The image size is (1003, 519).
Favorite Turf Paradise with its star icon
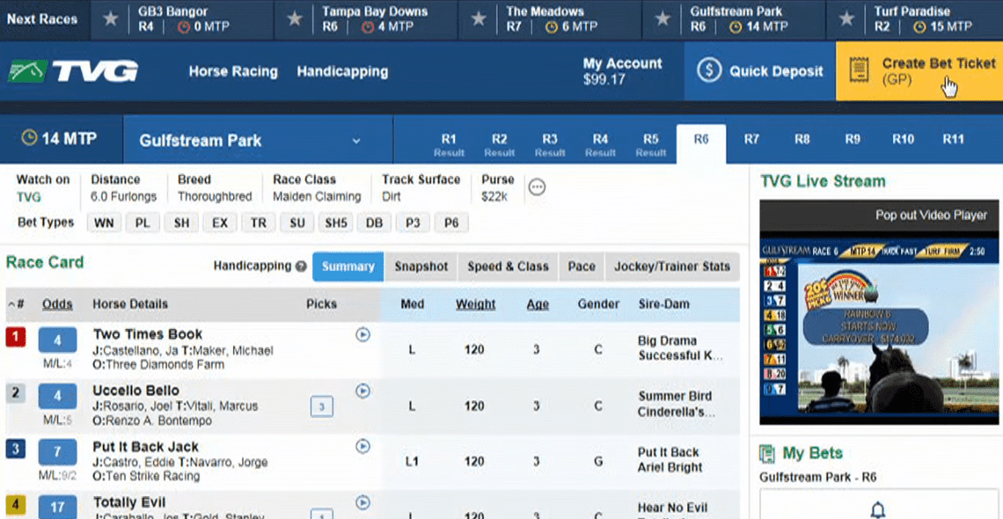pos(847,19)
